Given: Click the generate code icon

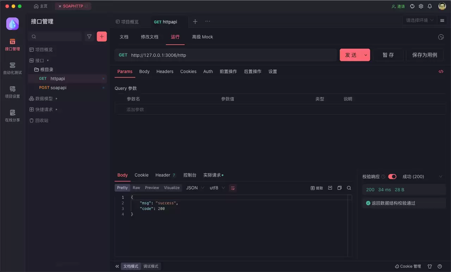Looking at the screenshot, I should [441, 72].
